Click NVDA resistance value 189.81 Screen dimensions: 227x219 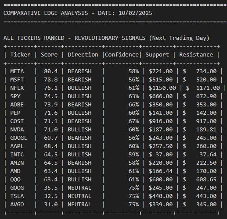(206, 130)
